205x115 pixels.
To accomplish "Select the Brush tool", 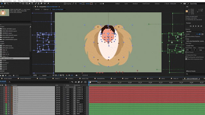I will tap(36, 4).
